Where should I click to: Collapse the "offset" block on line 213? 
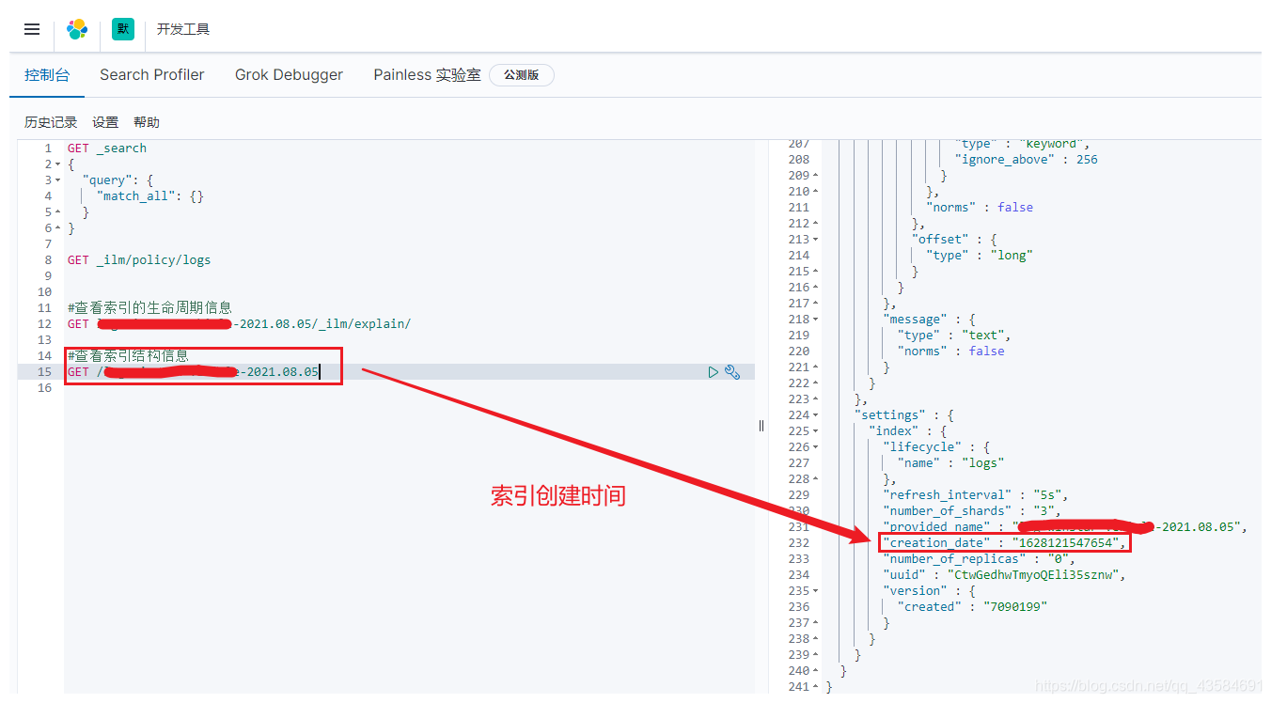pos(815,240)
